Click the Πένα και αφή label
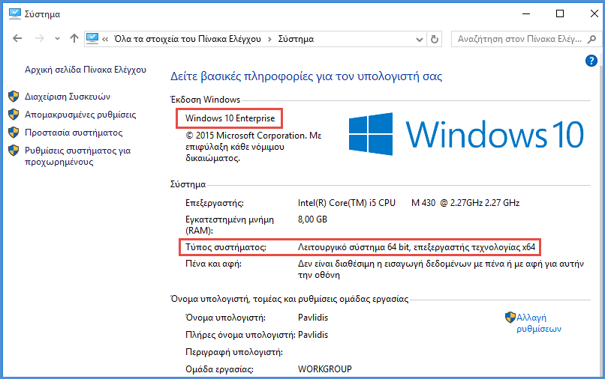The width and height of the screenshot is (605, 379). pos(213,264)
